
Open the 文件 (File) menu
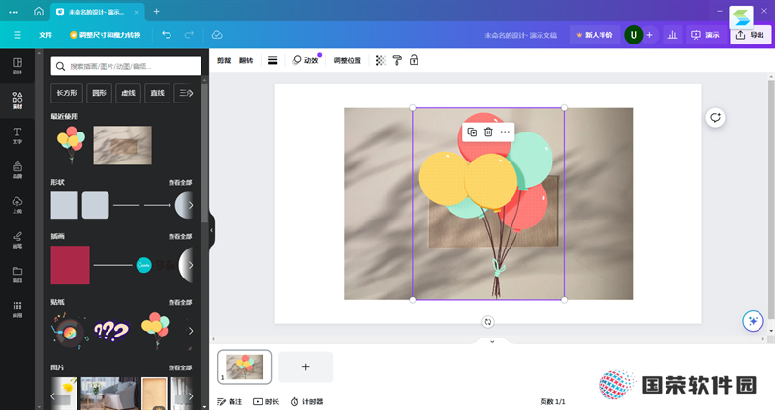coord(46,35)
